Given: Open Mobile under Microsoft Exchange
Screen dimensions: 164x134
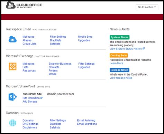Looking at the screenshot, I should point(53,74).
